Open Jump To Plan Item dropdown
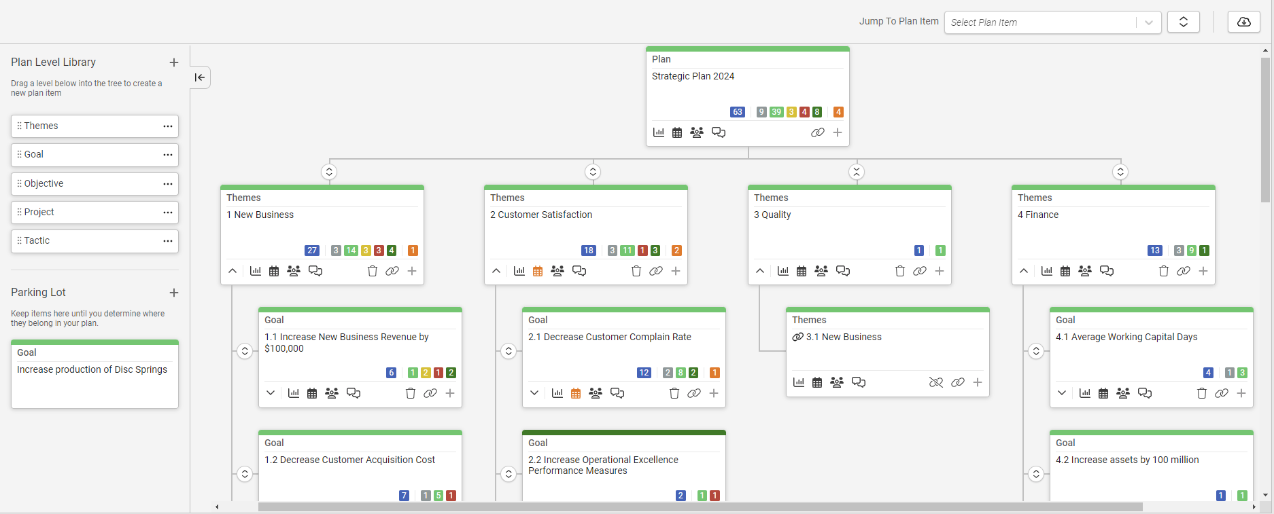 pyautogui.click(x=1149, y=22)
